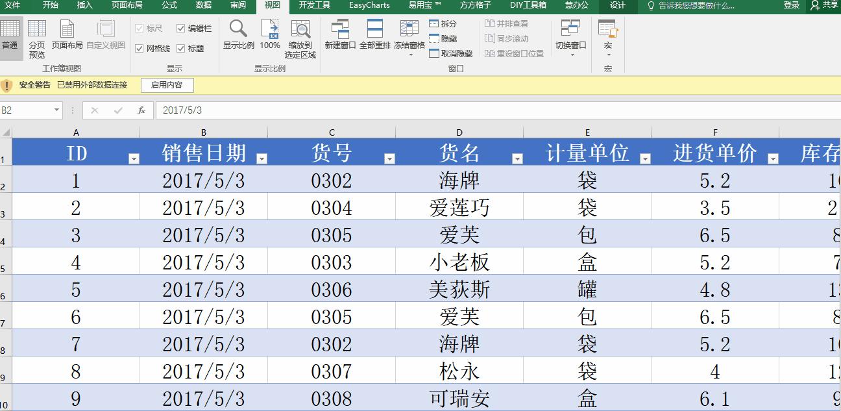Click the 启用内容 button
This screenshot has width=841, height=411.
coord(167,84)
